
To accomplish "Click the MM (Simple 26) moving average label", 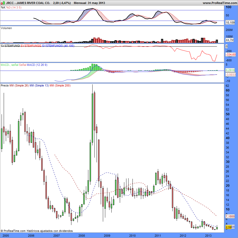I will [19, 85].
